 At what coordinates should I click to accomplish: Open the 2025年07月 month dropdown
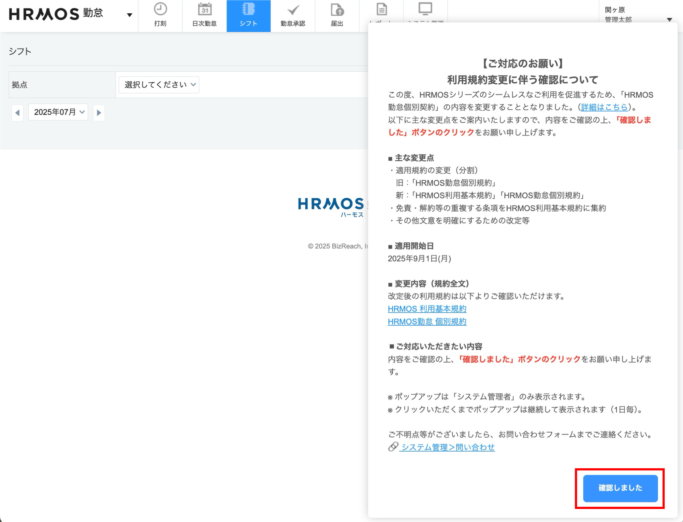[x=58, y=112]
